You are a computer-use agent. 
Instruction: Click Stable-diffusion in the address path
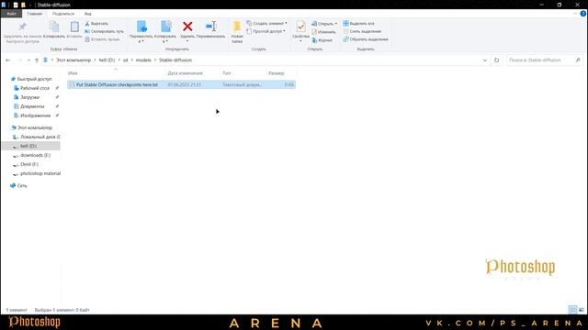click(175, 60)
